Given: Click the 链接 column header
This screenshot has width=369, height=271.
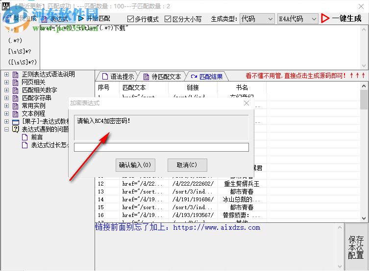Looking at the screenshot, I should click(193, 88).
